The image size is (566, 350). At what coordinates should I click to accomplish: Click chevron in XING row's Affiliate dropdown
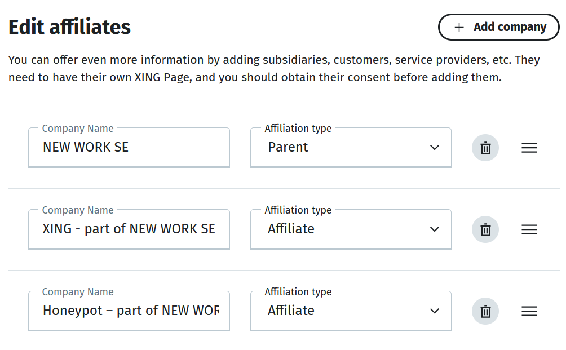[434, 229]
